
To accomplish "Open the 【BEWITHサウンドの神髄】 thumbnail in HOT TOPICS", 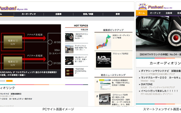I will (69, 37).
